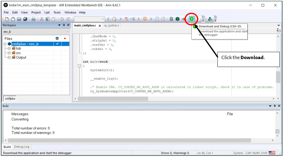Print the file using the printer icon
This screenshot has height=157, width=284.
click(x=33, y=19)
